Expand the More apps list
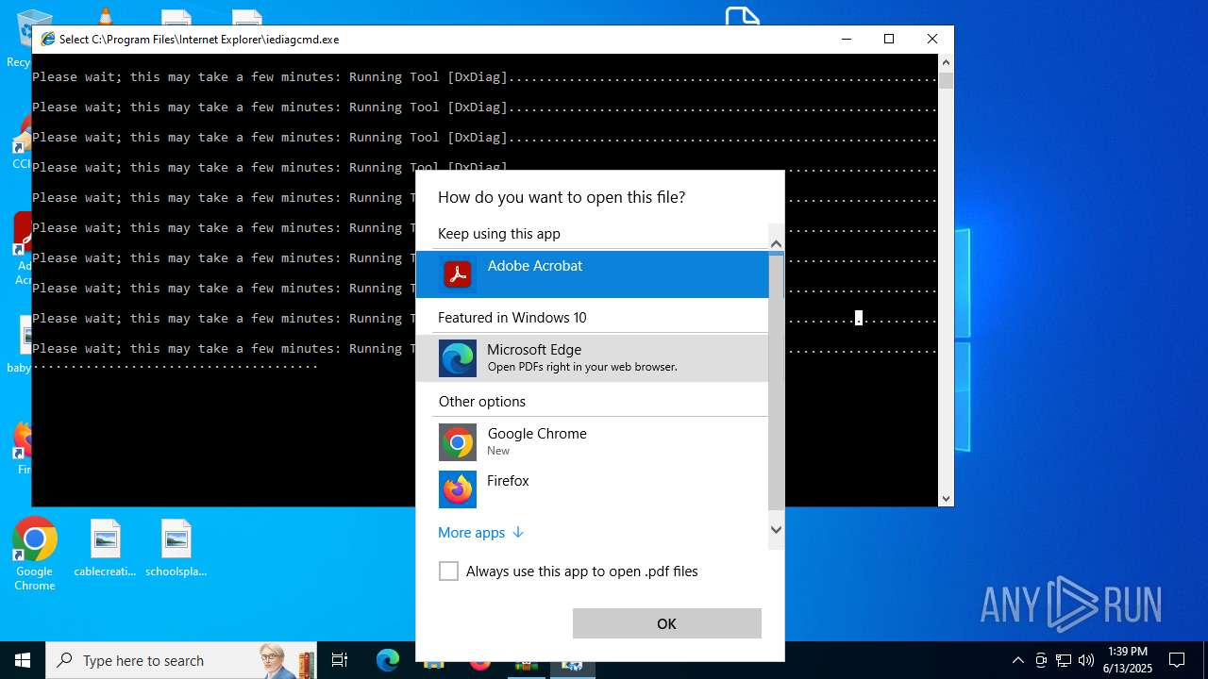Viewport: 1208px width, 679px height. point(480,533)
